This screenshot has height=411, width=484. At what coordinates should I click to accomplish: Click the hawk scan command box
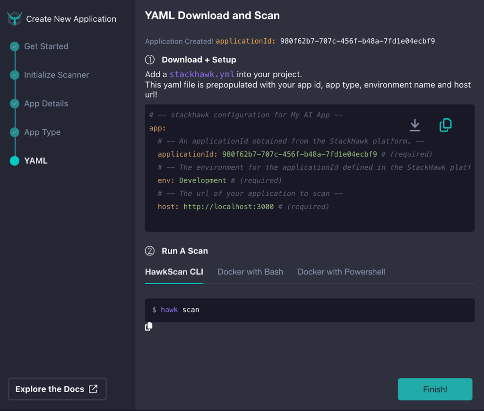tap(310, 310)
